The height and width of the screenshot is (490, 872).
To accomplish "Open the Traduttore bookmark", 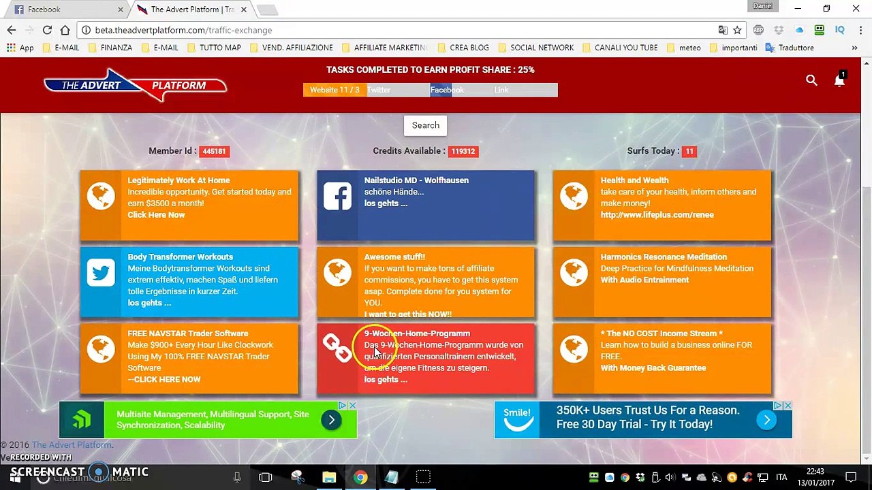I will pyautogui.click(x=790, y=48).
